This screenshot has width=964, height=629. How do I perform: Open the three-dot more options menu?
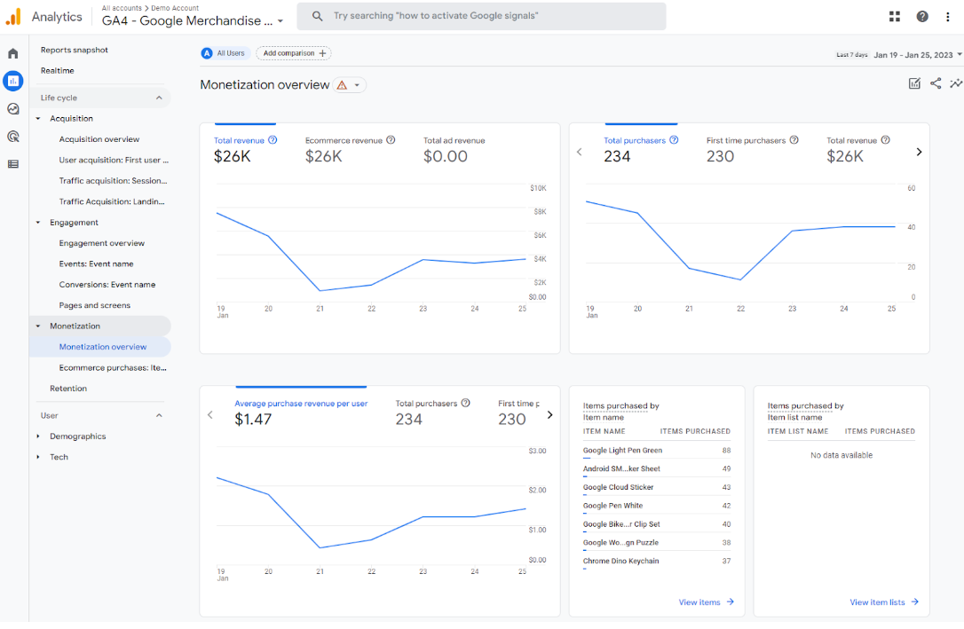pos(947,17)
